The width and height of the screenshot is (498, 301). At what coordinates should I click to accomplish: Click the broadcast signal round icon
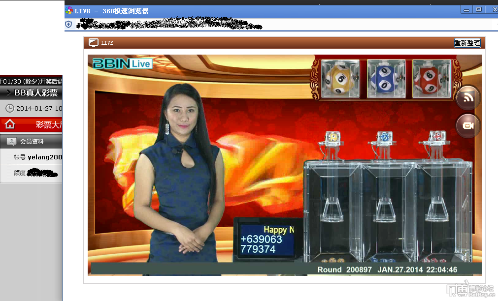pos(468,98)
